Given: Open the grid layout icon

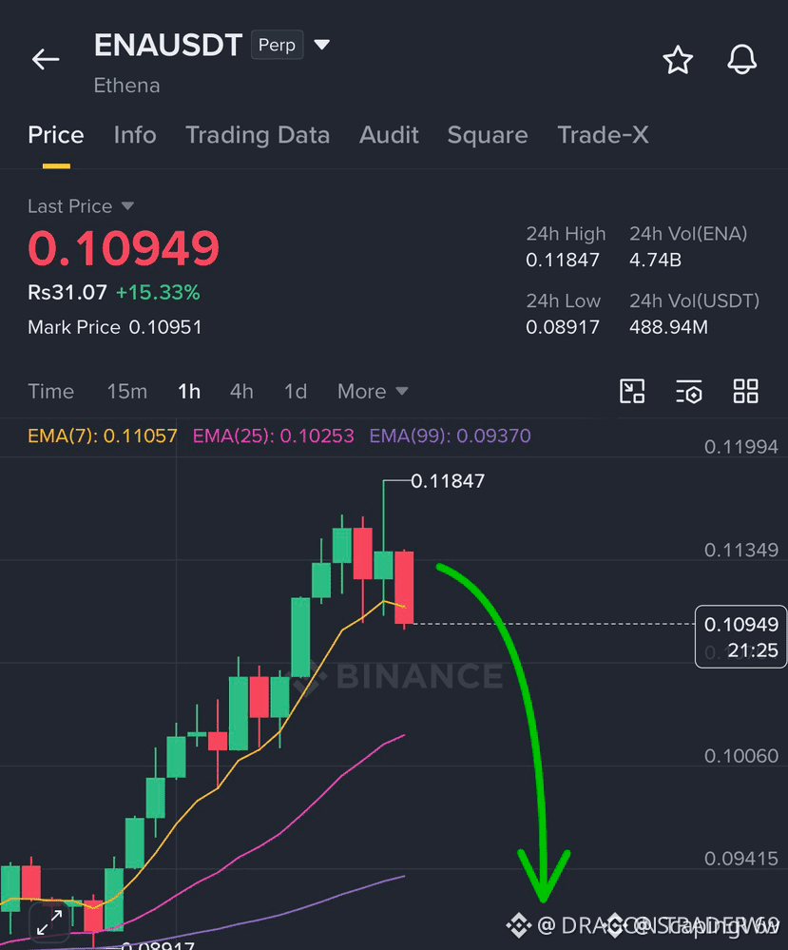Looking at the screenshot, I should pos(745,391).
